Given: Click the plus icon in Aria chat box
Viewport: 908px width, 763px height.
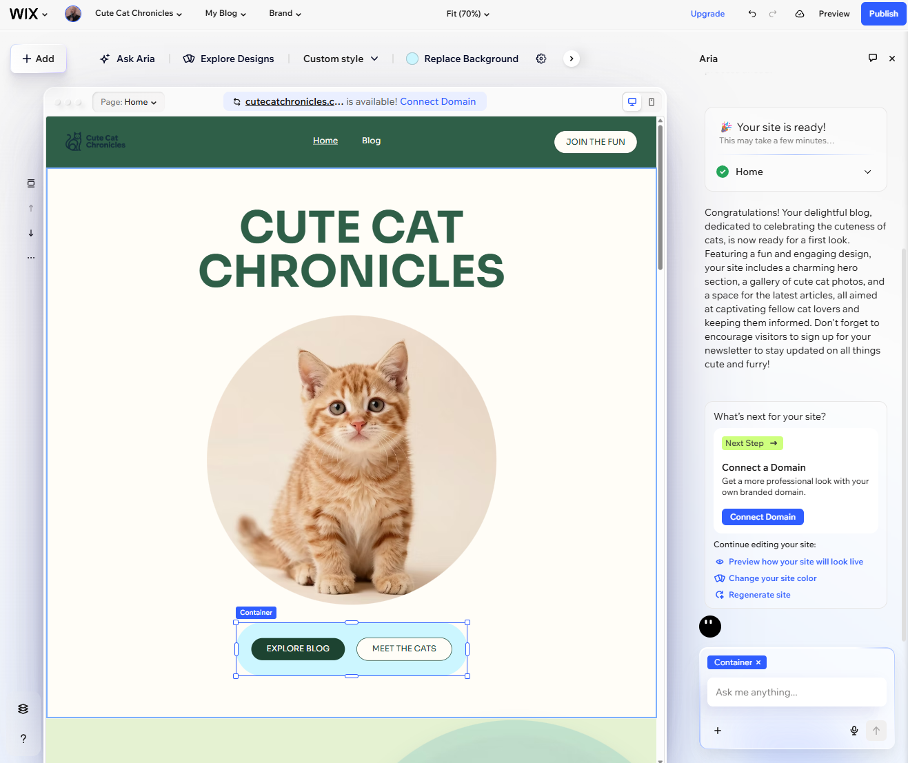Looking at the screenshot, I should [x=718, y=731].
